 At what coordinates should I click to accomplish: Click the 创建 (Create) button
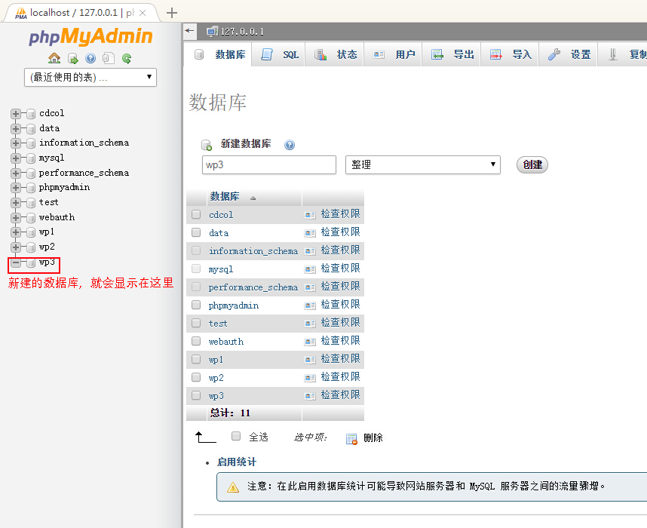(532, 164)
